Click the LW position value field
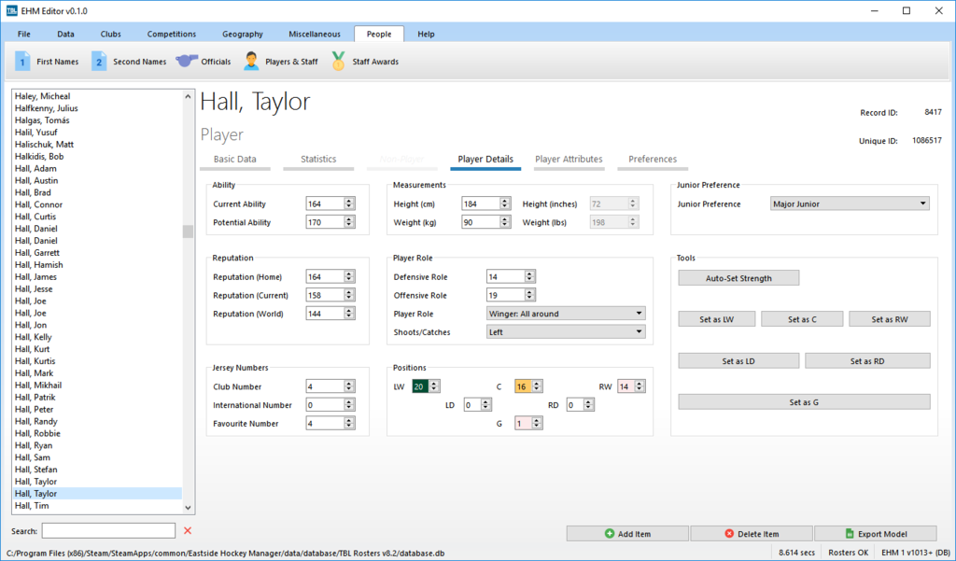The height and width of the screenshot is (561, 956). tap(420, 386)
